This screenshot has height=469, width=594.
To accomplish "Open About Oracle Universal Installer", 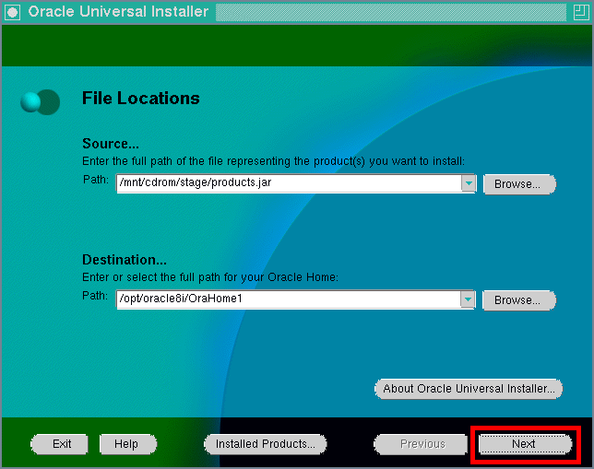I will (469, 389).
